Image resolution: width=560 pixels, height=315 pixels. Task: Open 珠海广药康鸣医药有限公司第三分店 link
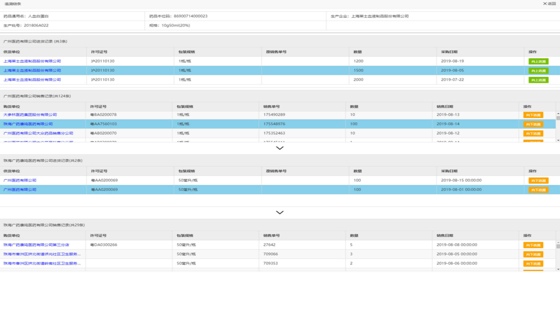[x=36, y=245]
